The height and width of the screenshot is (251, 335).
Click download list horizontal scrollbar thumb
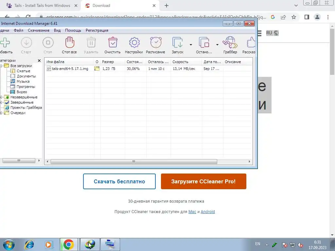tap(134, 161)
